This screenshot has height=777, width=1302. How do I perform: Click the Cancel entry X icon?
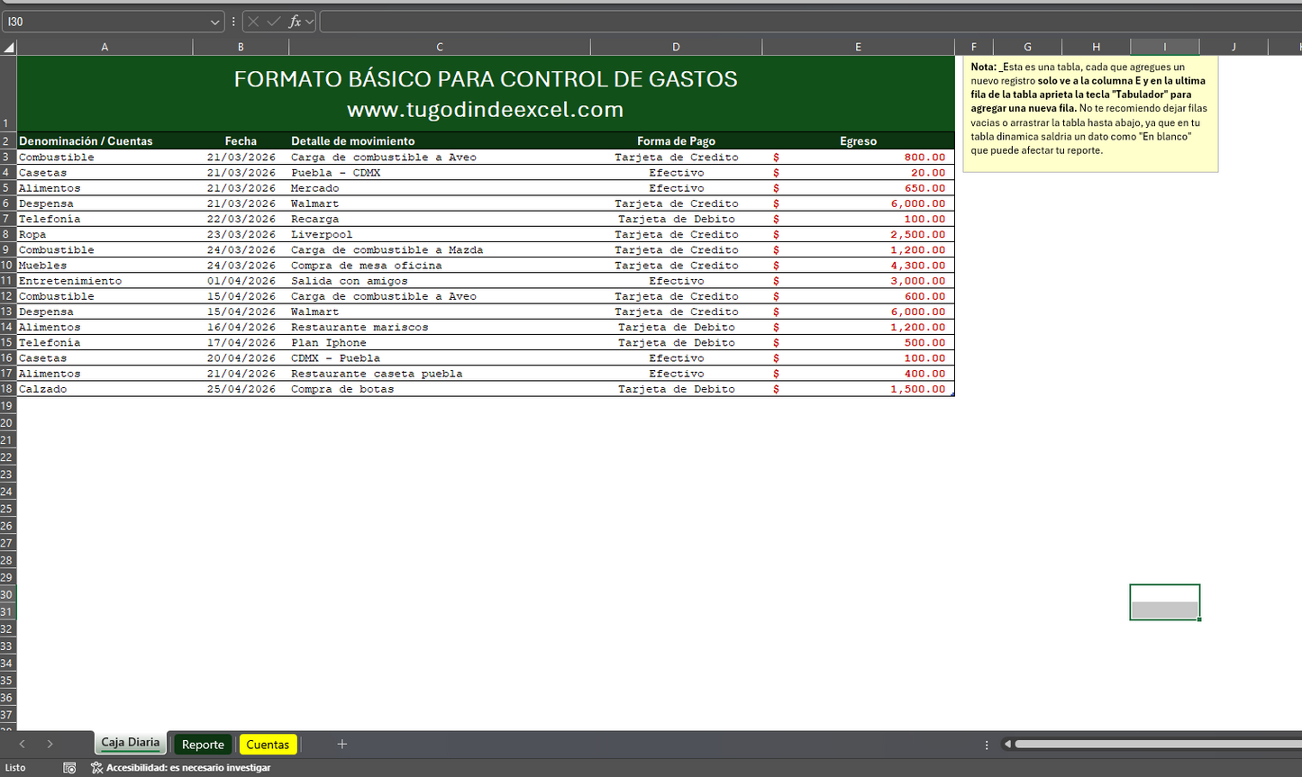[x=253, y=22]
